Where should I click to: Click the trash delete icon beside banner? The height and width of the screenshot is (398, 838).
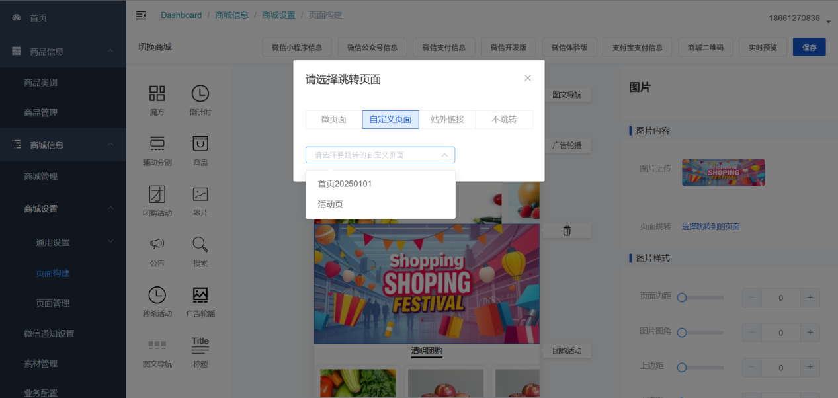(x=567, y=231)
